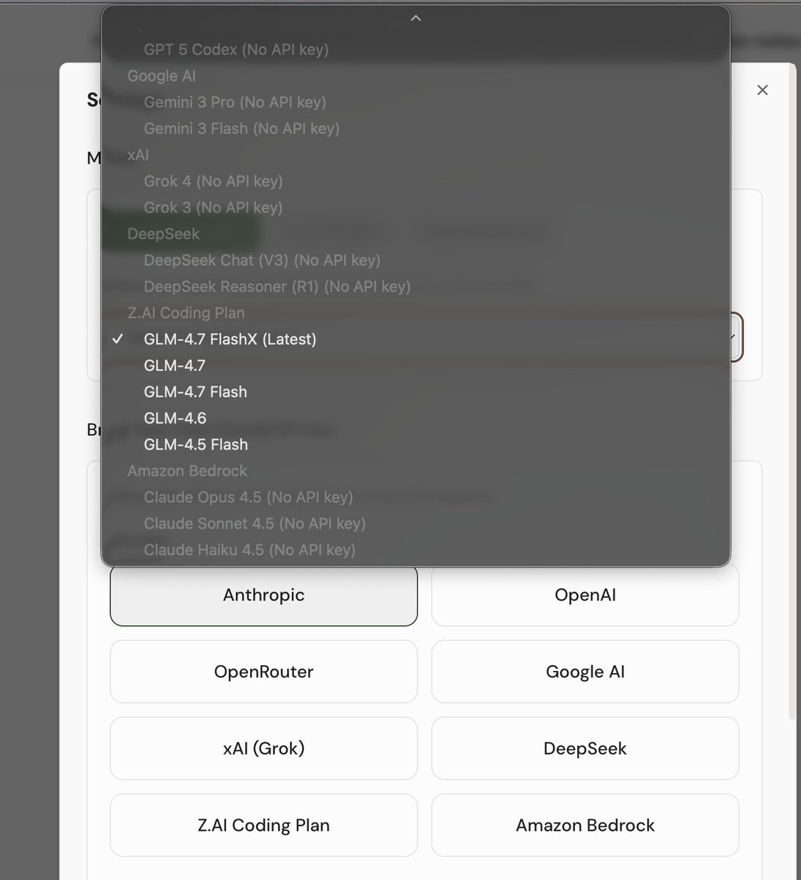Select the xAI (Grok) provider button
The height and width of the screenshot is (880, 801).
263,748
